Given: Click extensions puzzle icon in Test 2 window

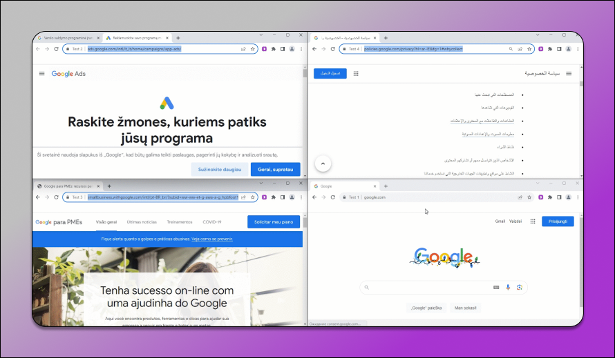Looking at the screenshot, I should click(x=274, y=49).
